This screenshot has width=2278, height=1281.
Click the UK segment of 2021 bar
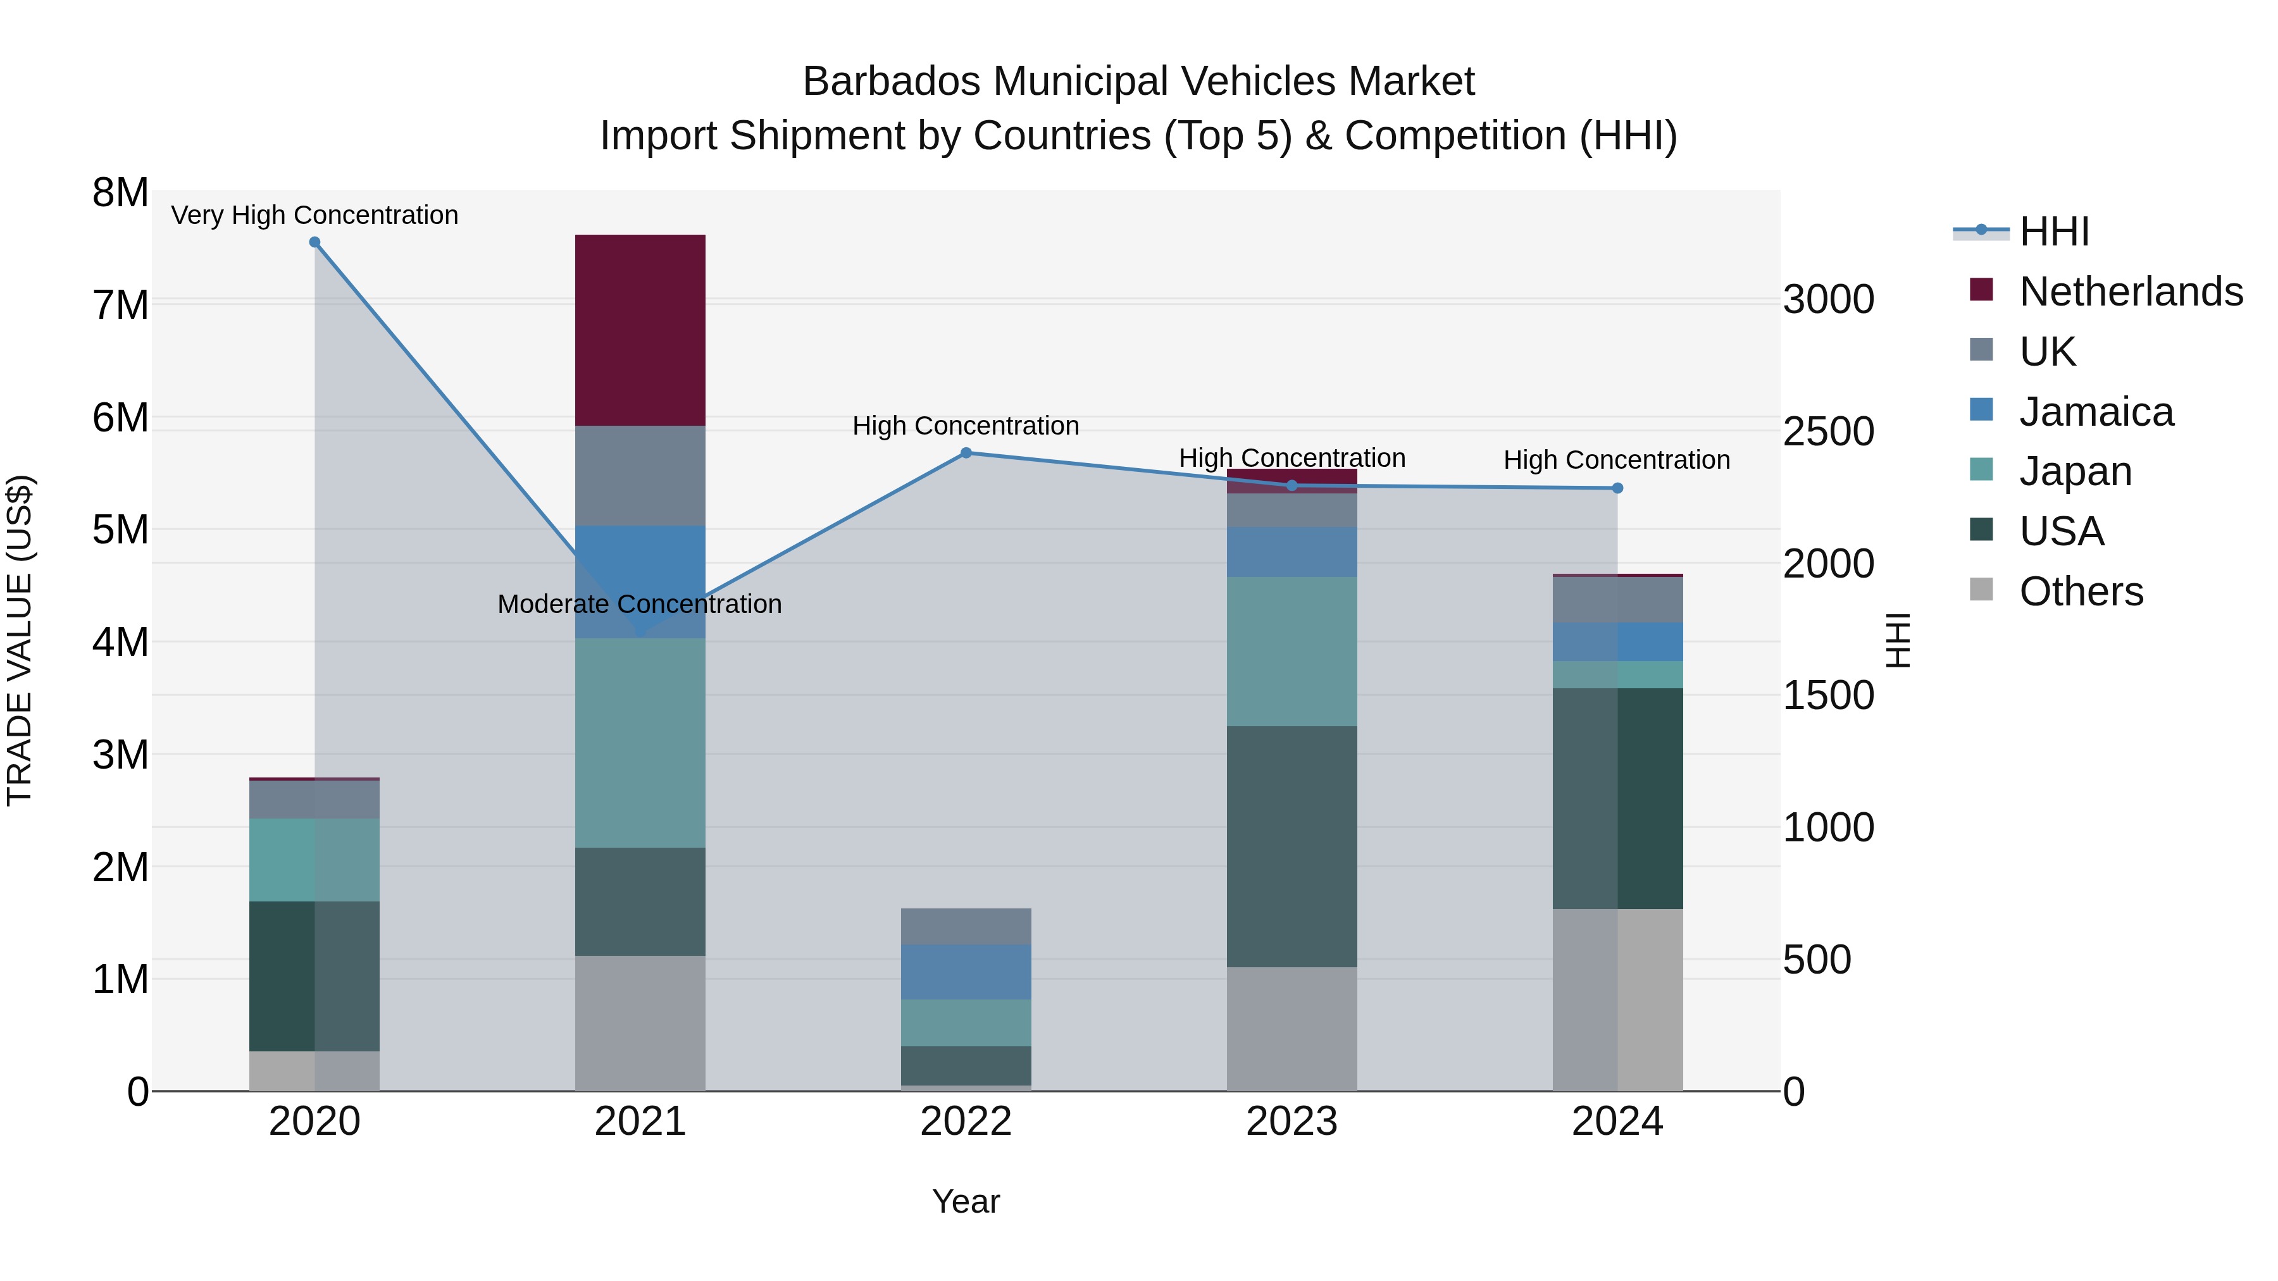pos(640,476)
